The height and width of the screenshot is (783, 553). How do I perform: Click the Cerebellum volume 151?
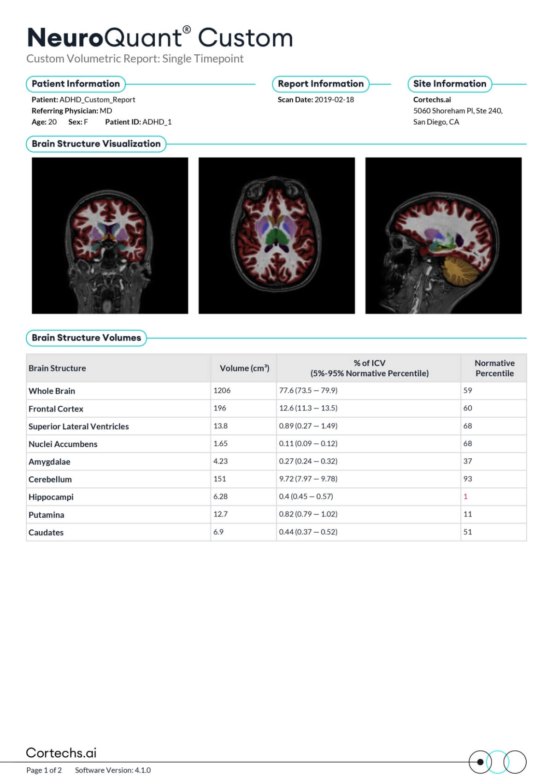point(220,479)
